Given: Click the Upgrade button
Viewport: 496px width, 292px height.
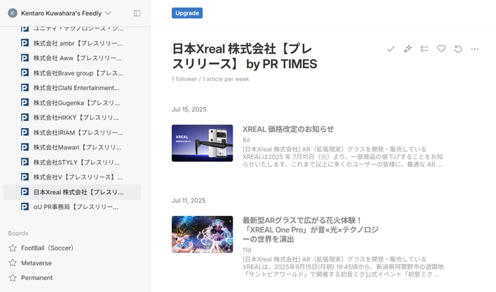Looking at the screenshot, I should [x=187, y=13].
